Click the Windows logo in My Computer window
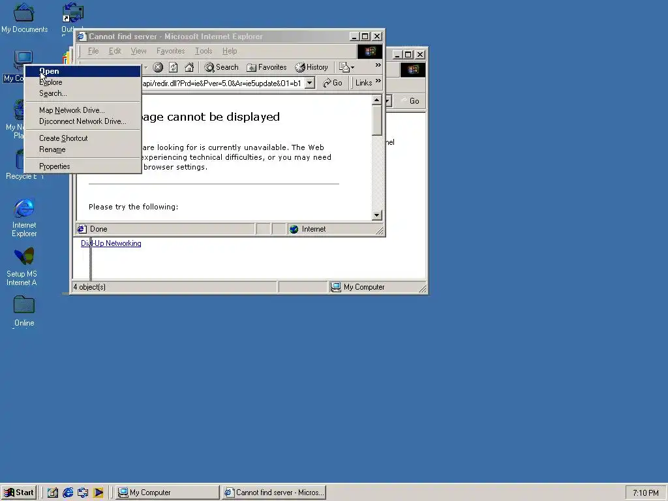This screenshot has width=668, height=501. click(412, 69)
